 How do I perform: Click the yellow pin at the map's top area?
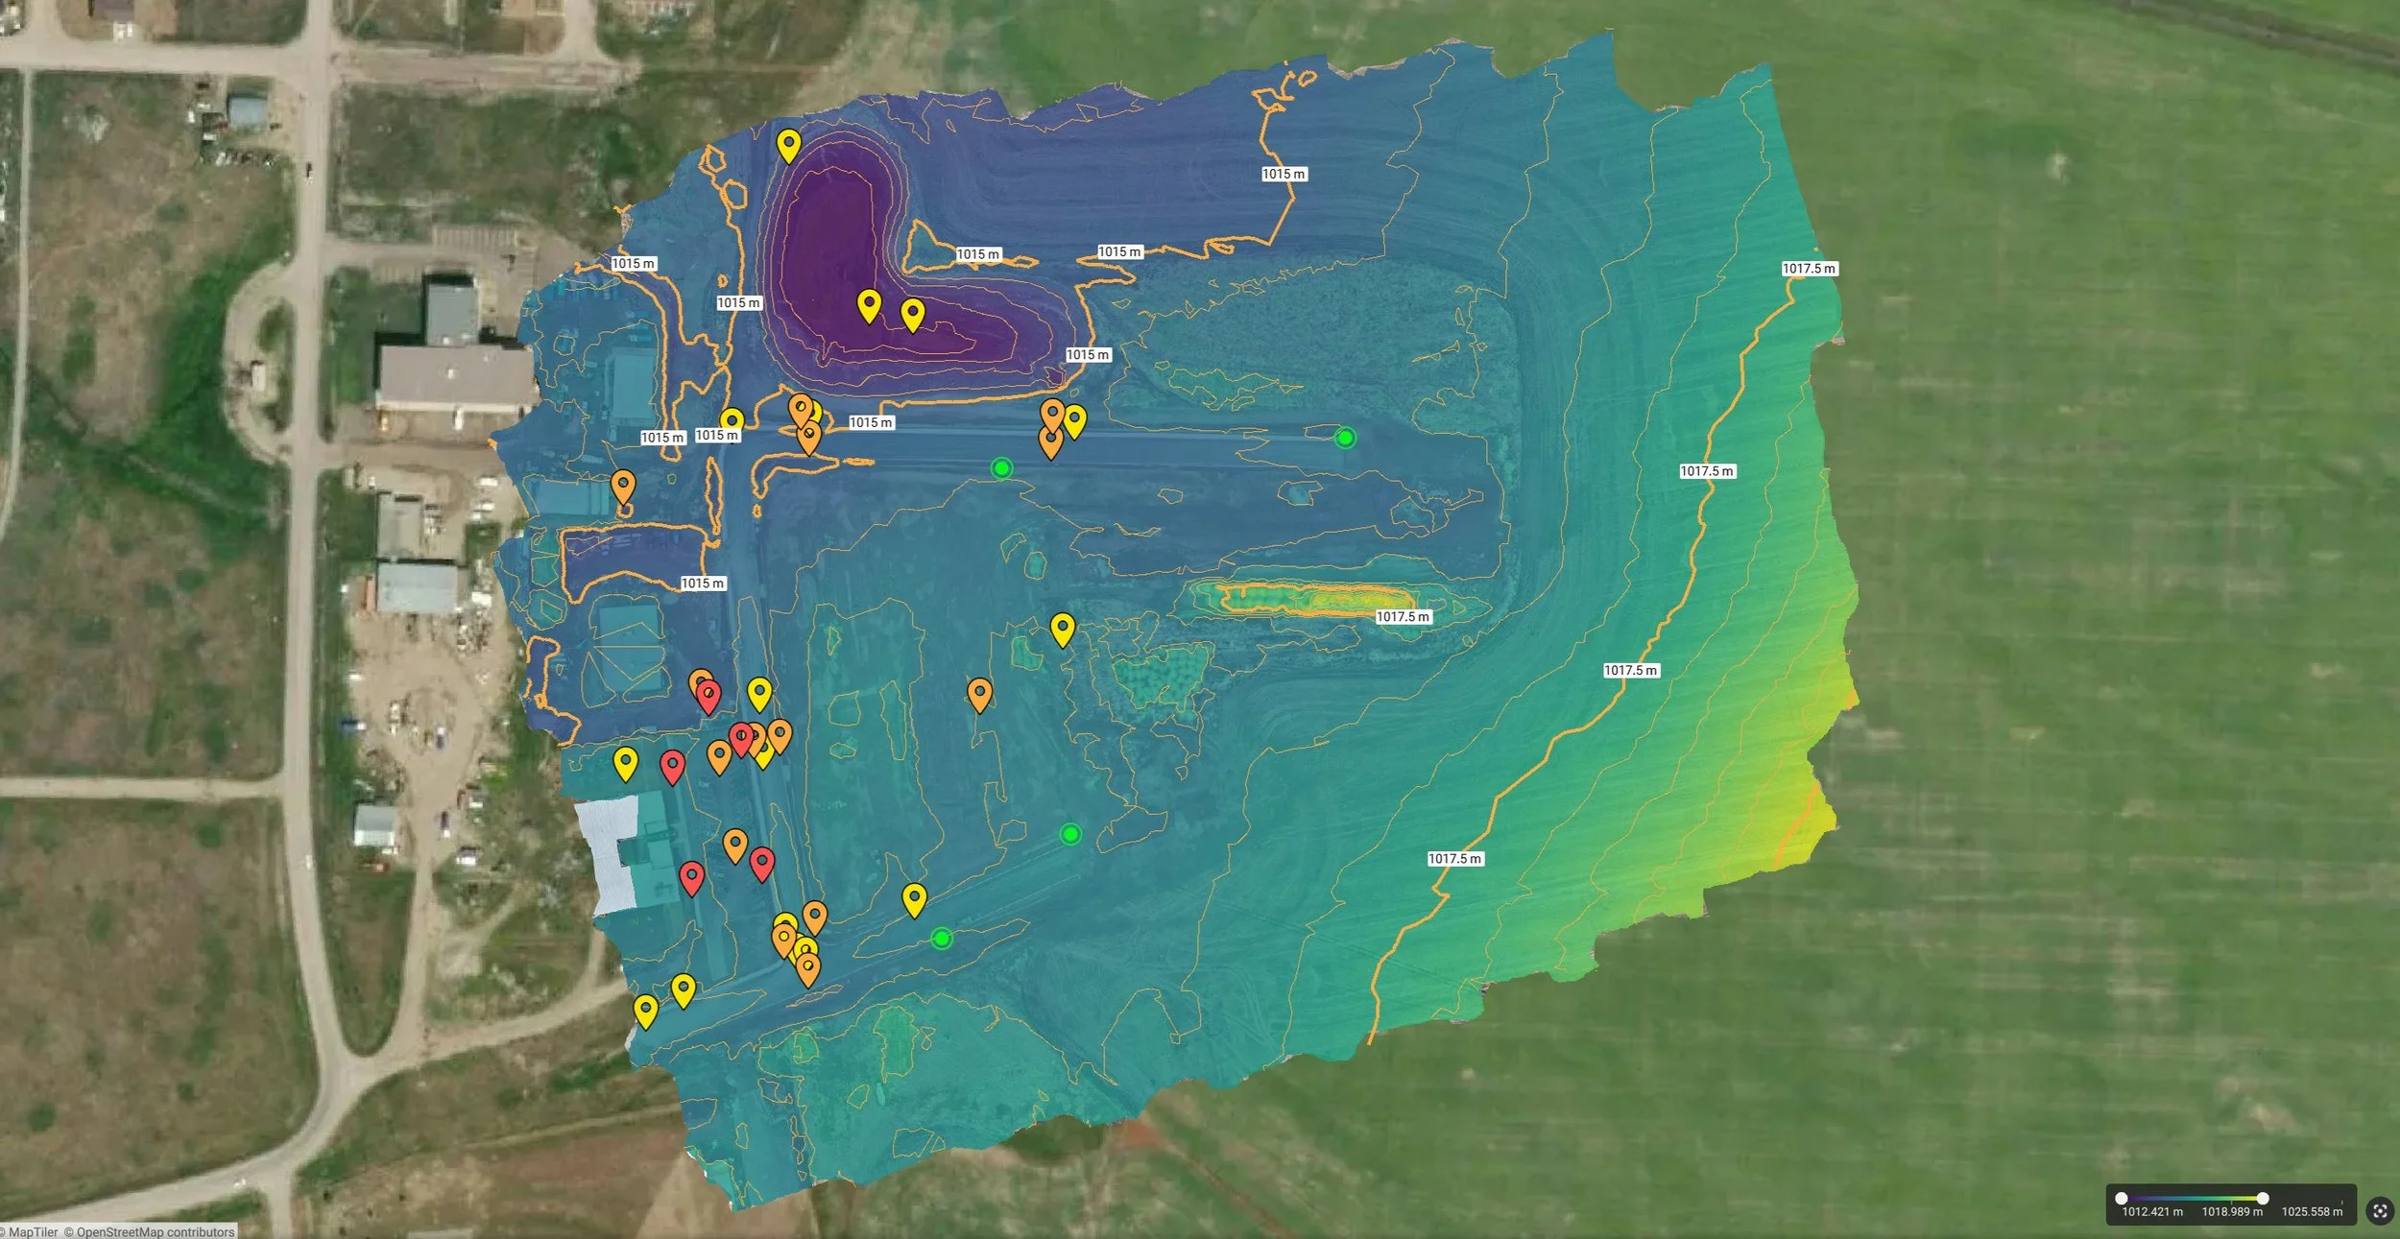coord(788,142)
